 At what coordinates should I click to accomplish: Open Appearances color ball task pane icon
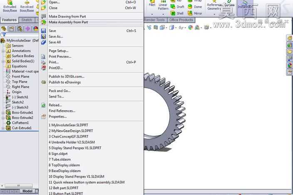point(290,65)
